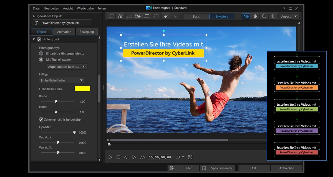Select the purple title color variant
The height and width of the screenshot is (177, 333).
pos(296,131)
